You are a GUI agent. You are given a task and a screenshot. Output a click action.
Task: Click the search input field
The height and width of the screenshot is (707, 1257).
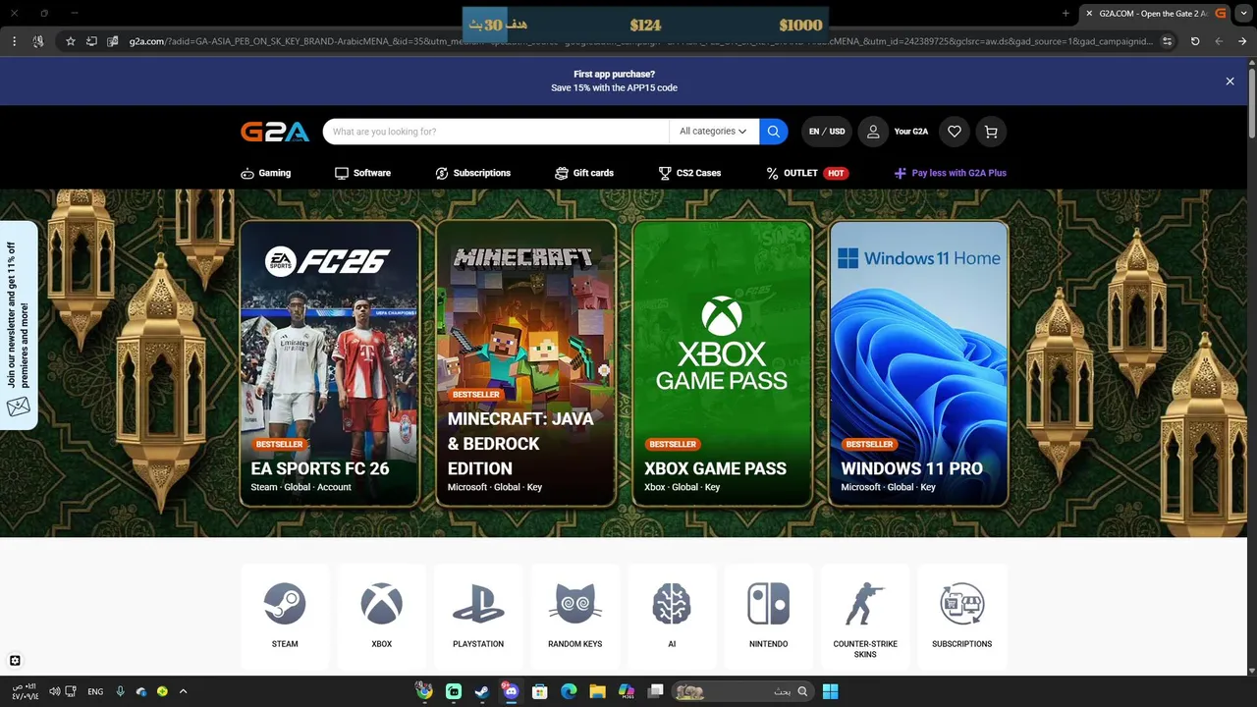(496, 132)
